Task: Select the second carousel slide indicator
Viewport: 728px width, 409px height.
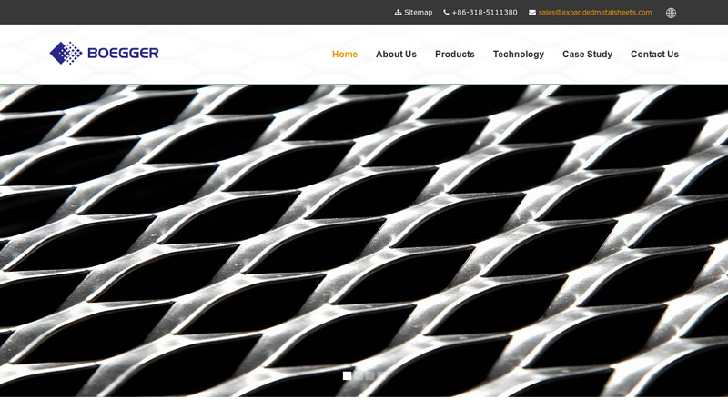Action: pos(359,375)
